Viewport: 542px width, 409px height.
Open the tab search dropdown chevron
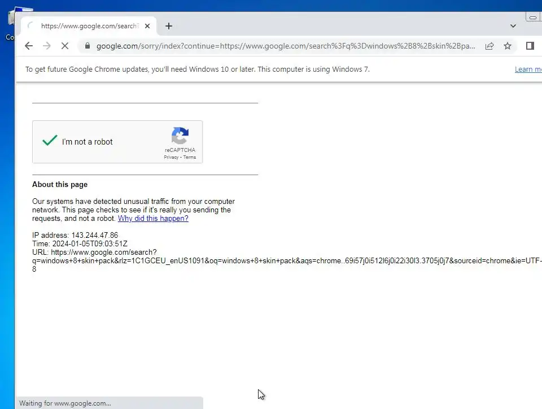513,26
